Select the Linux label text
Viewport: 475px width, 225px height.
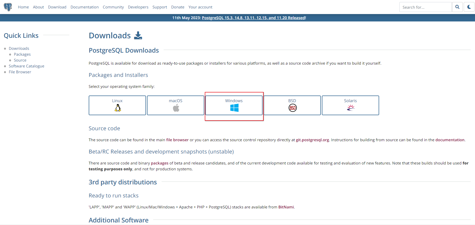(x=117, y=101)
